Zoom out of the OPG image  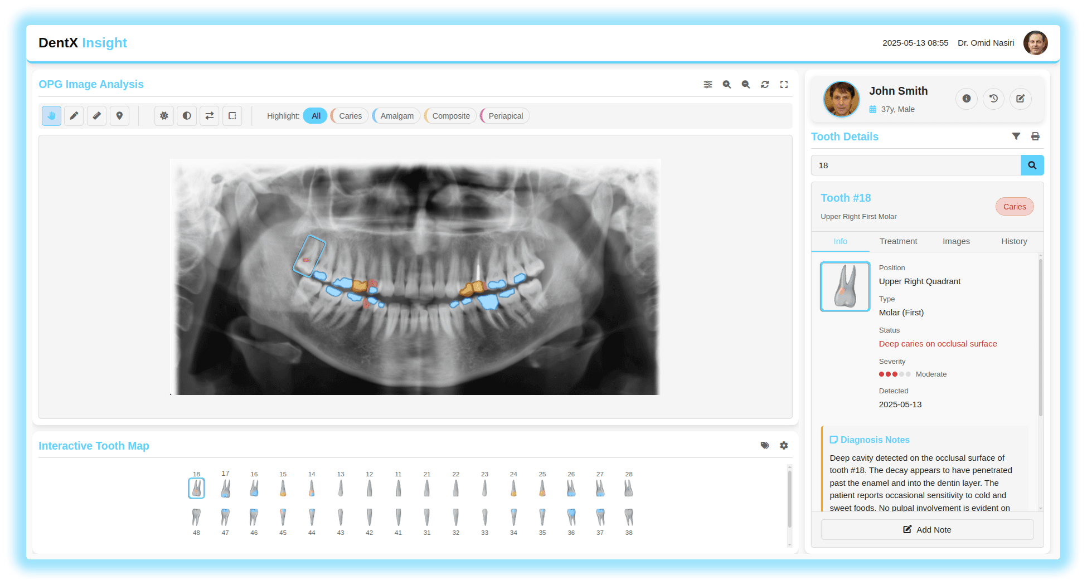tap(746, 85)
